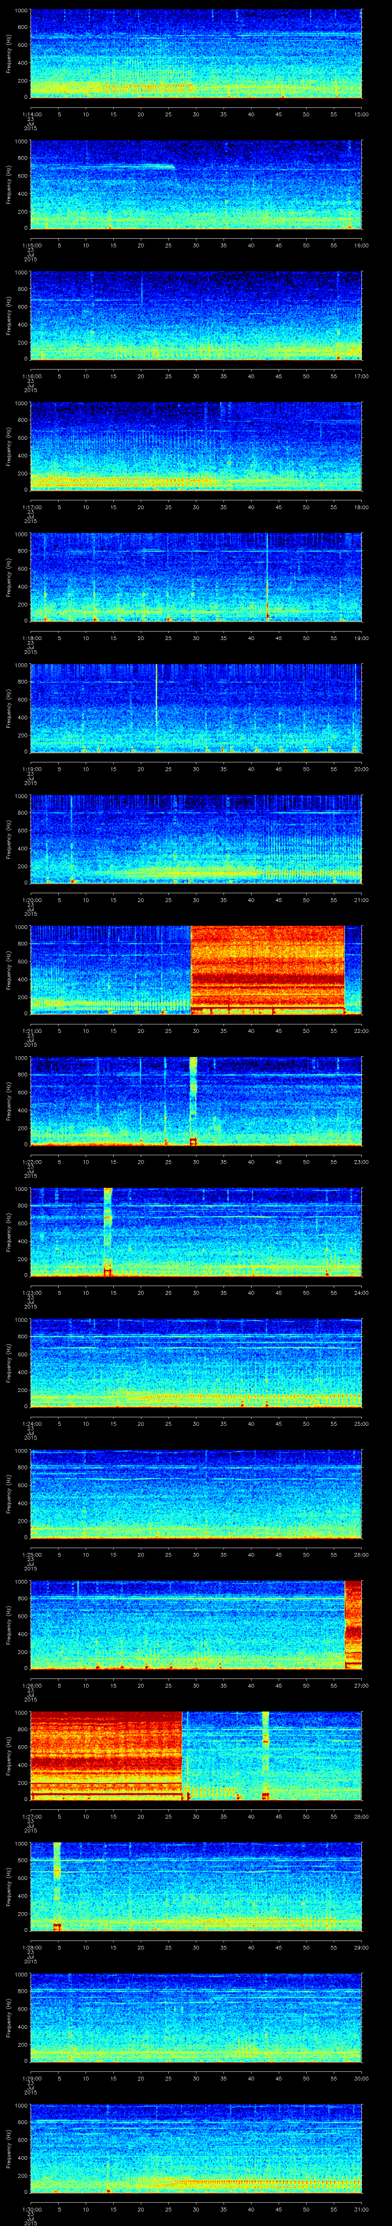392x2226 pixels.
Task: Click the '27:00' end time label
Action: [362, 1686]
